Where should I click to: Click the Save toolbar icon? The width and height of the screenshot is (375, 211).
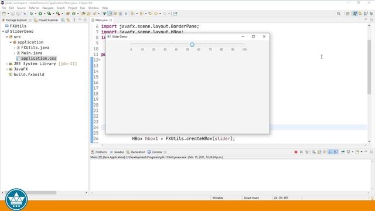tap(13, 13)
